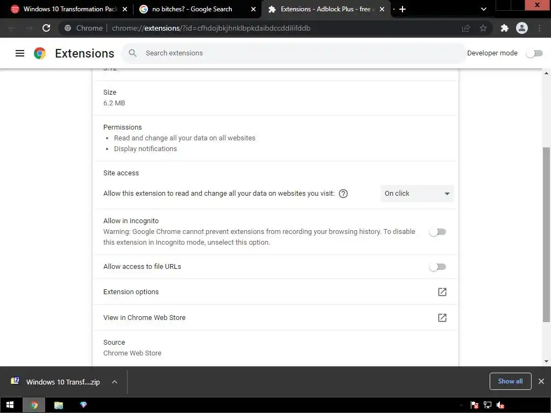Click the 6.2 MB size value
This screenshot has width=551, height=413.
click(x=114, y=103)
